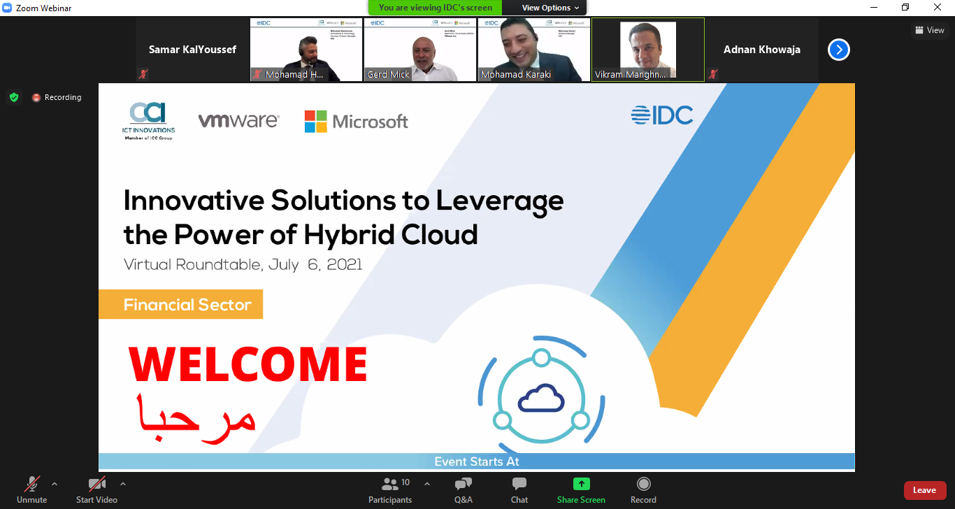
Task: Click the red Recording indicator
Action: [57, 97]
